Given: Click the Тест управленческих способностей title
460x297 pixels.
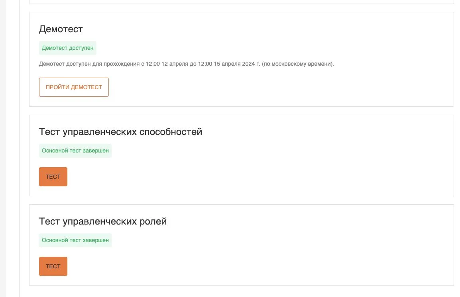Looking at the screenshot, I should (121, 132).
